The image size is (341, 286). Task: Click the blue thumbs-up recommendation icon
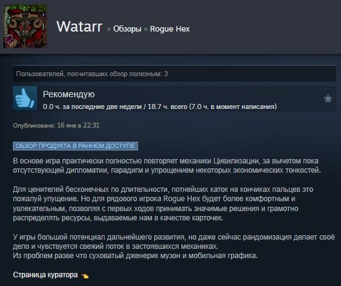(25, 98)
